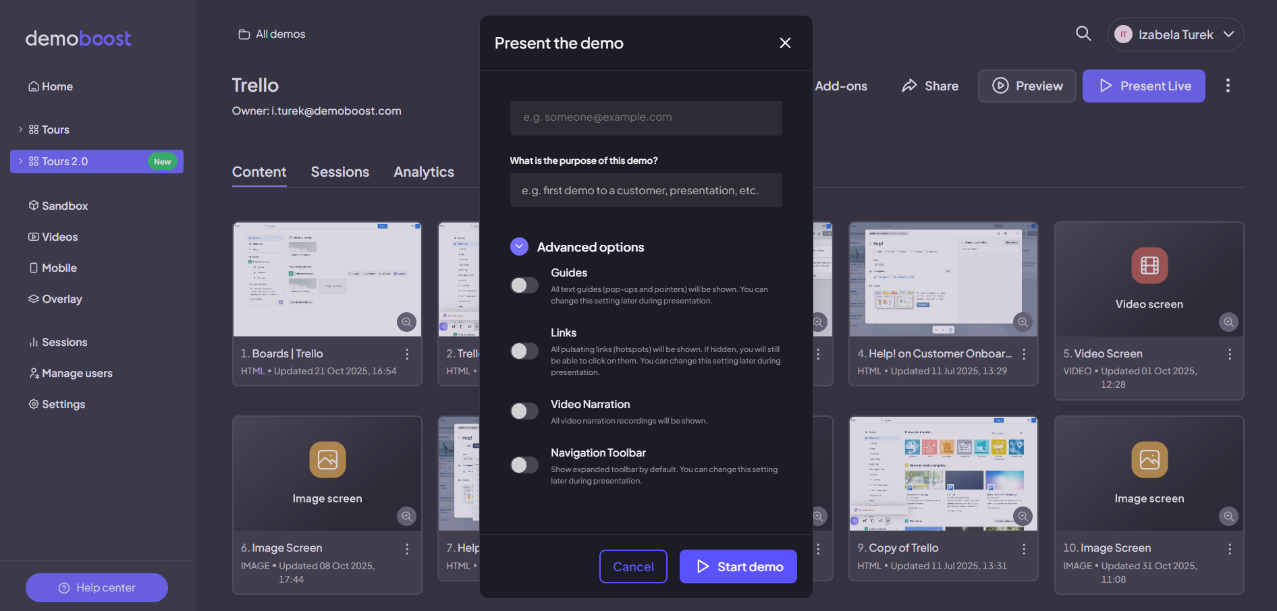The image size is (1277, 611).
Task: Zoom into the 6. Image Screen preview
Action: [x=406, y=517]
